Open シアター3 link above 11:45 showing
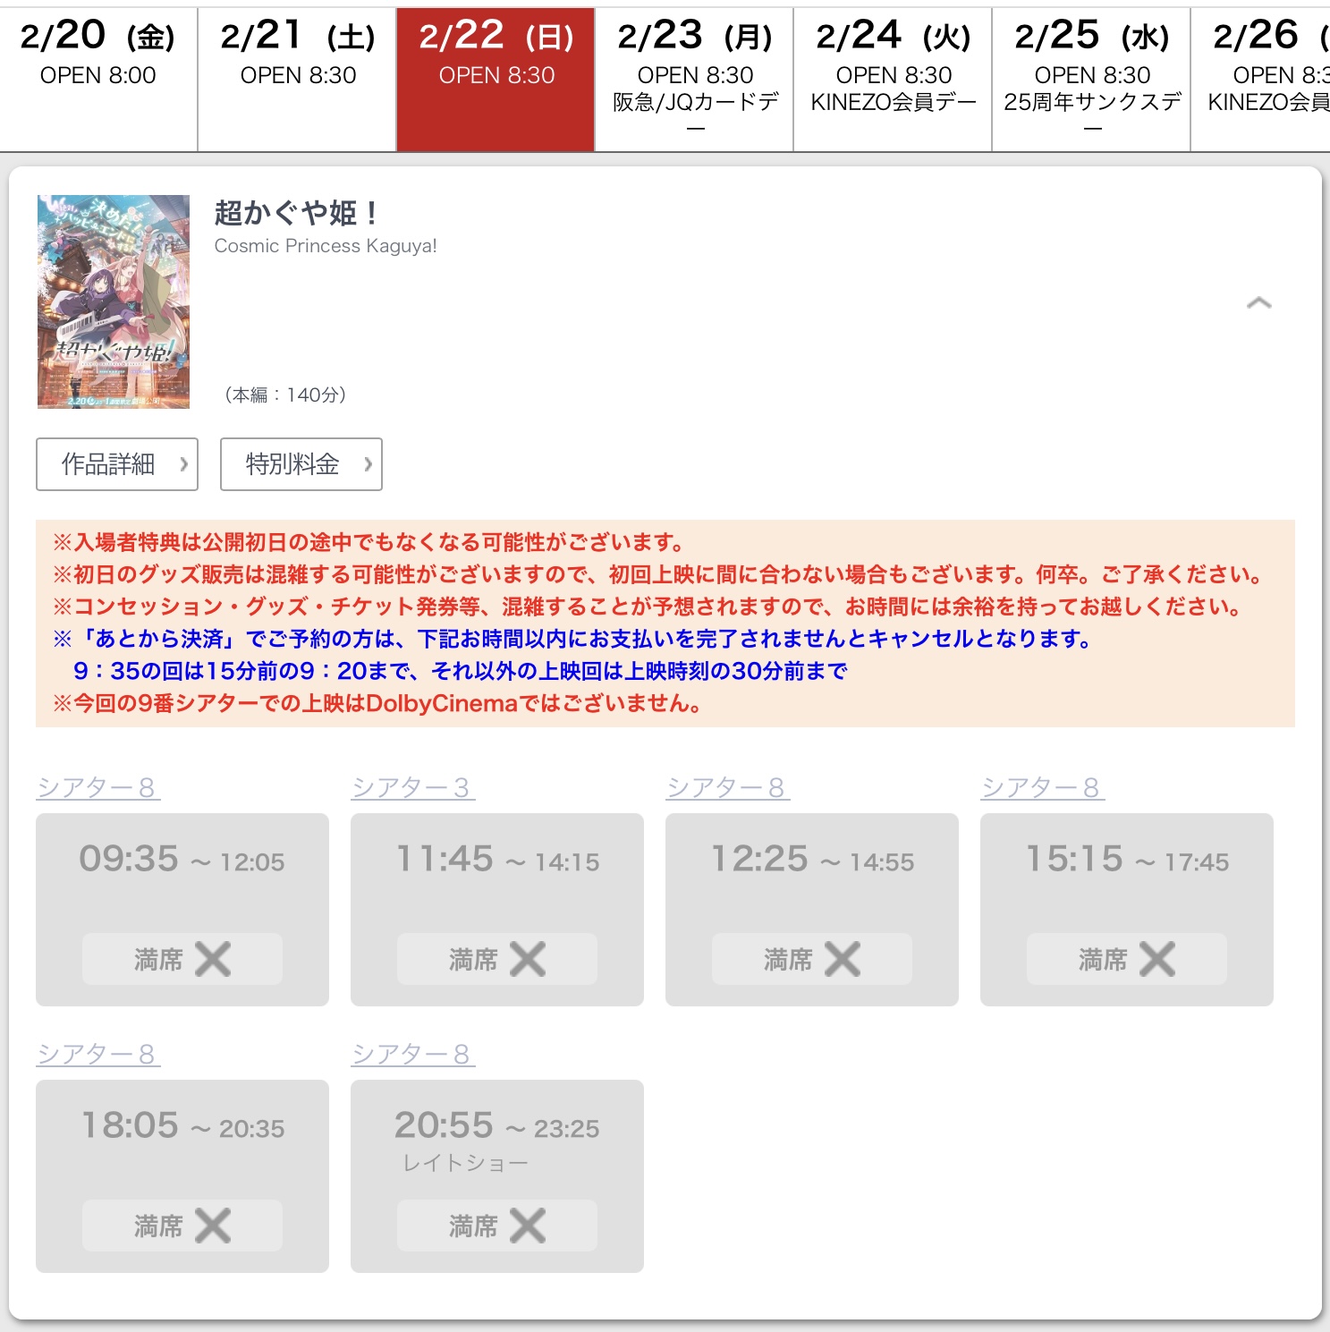This screenshot has width=1330, height=1332. click(412, 787)
